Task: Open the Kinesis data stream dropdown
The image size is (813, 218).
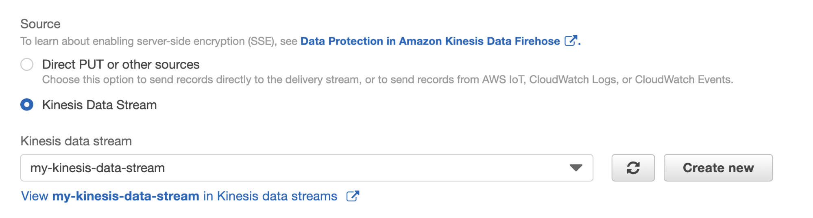Action: pyautogui.click(x=306, y=168)
